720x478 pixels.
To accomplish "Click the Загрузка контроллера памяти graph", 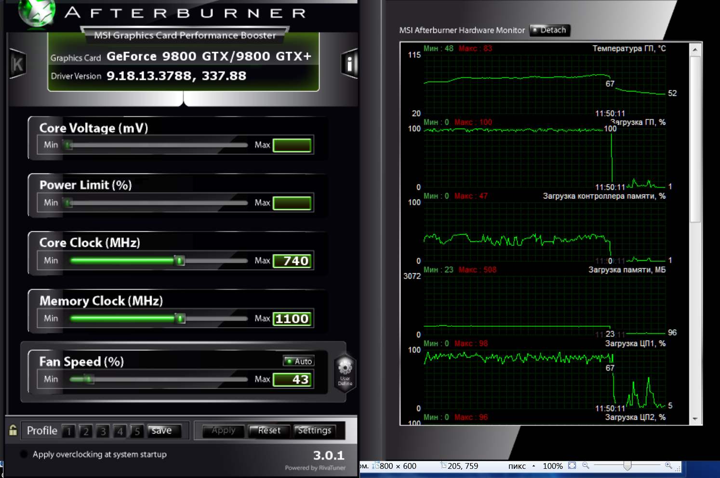I will 545,231.
